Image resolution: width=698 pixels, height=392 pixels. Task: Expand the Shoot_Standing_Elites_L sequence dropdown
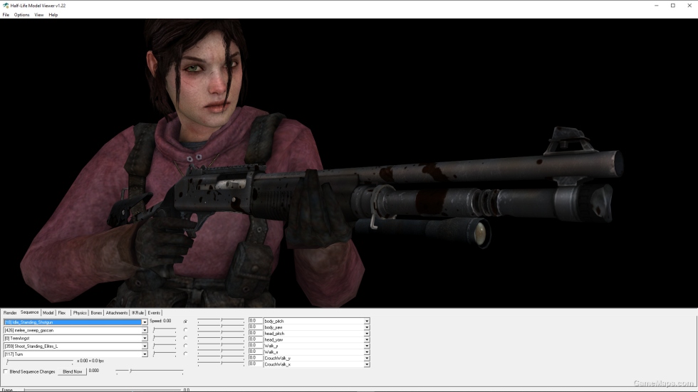[x=144, y=346]
